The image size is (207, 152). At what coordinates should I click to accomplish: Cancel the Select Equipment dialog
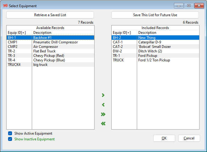189,138
